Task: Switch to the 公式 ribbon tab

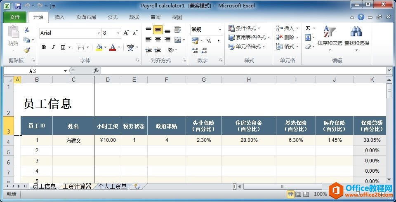Action: point(113,17)
